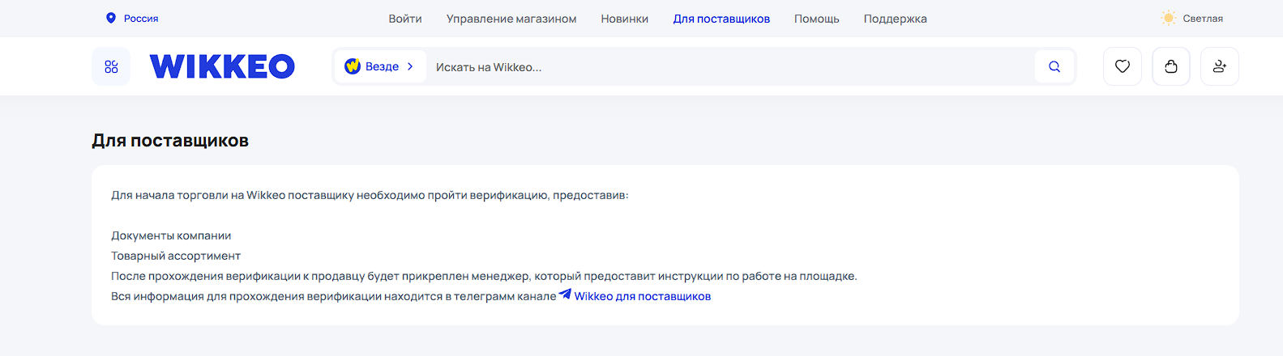Open the Войти menu item
Image resolution: width=1283 pixels, height=356 pixels.
click(405, 19)
